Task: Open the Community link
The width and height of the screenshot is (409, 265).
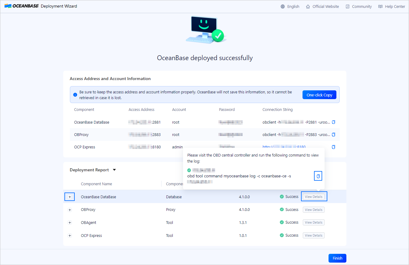Action: click(362, 6)
